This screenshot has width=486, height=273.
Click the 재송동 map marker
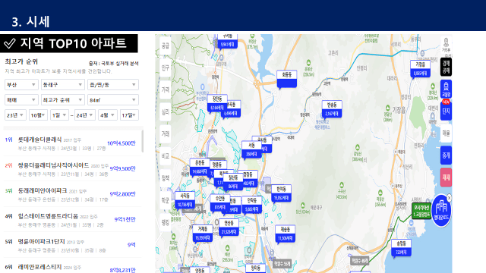[x=286, y=234]
